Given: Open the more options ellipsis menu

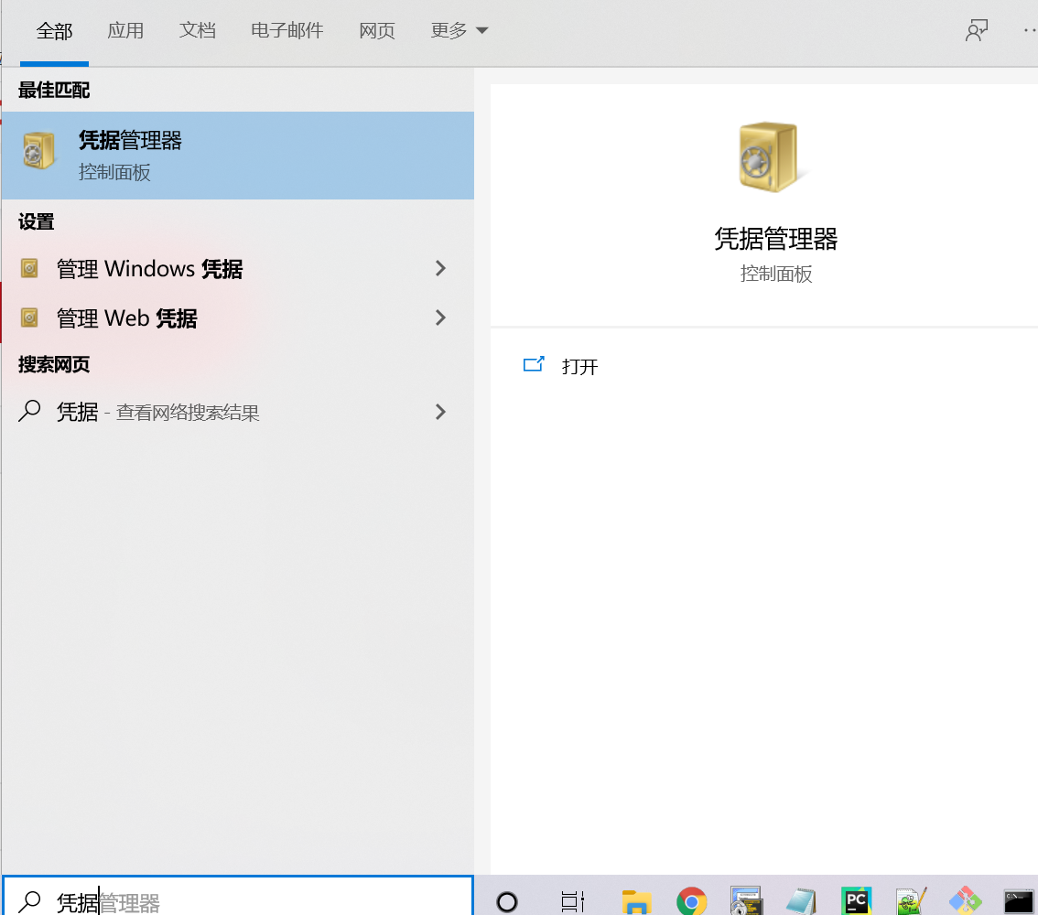Looking at the screenshot, I should 1030,30.
